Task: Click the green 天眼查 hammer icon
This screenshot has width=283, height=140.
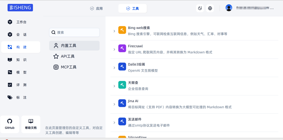Action: point(122,85)
